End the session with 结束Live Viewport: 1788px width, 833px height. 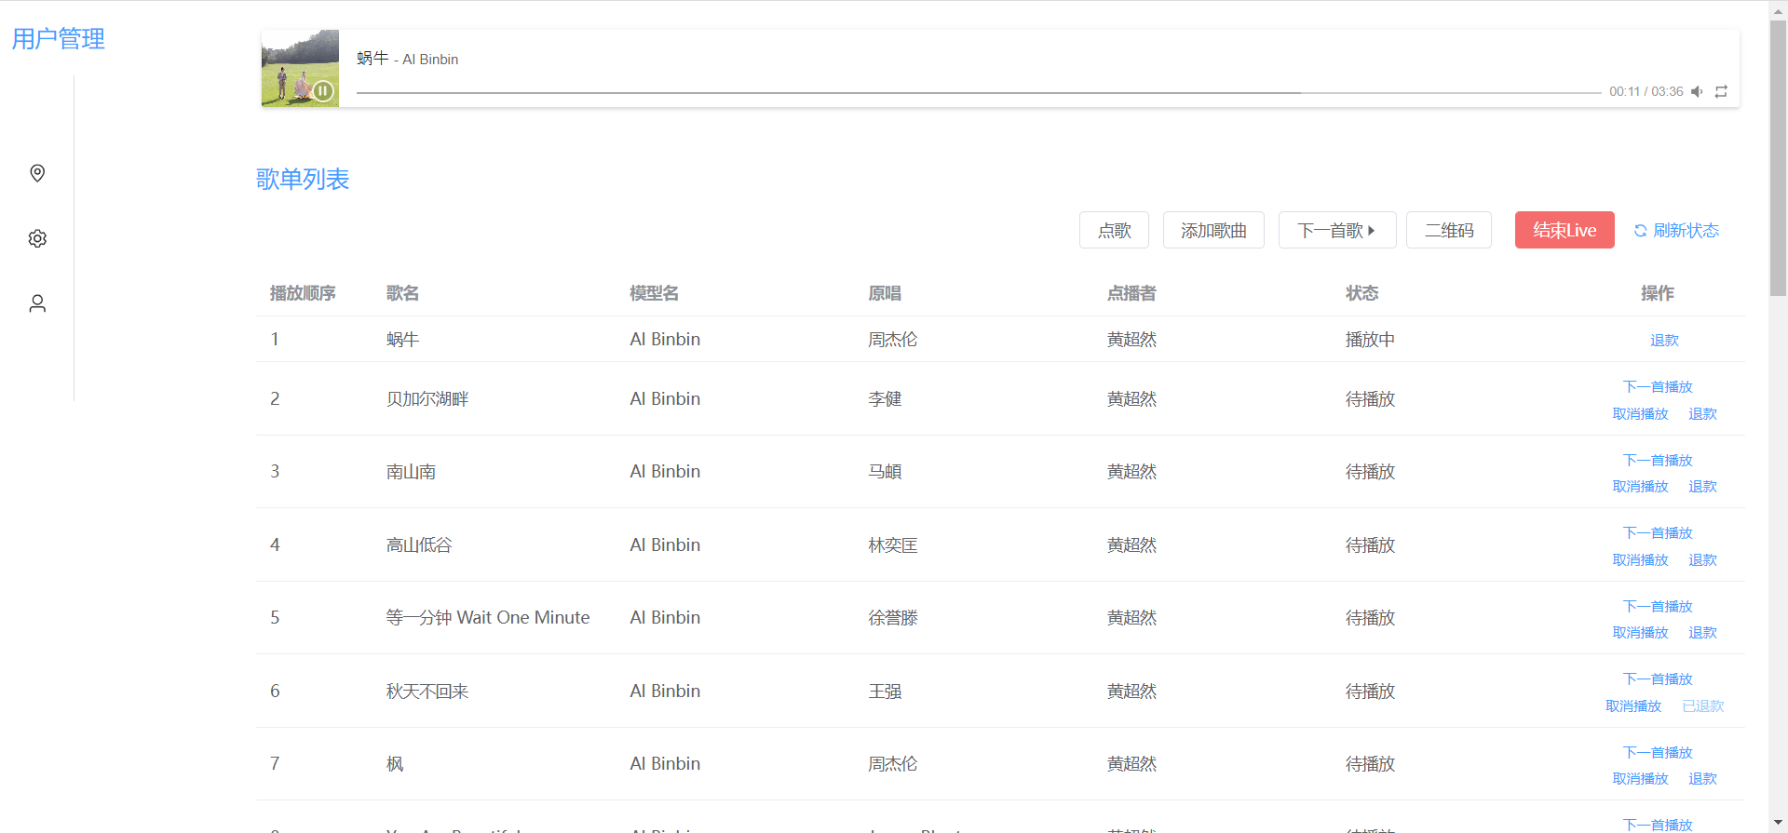1564,230
